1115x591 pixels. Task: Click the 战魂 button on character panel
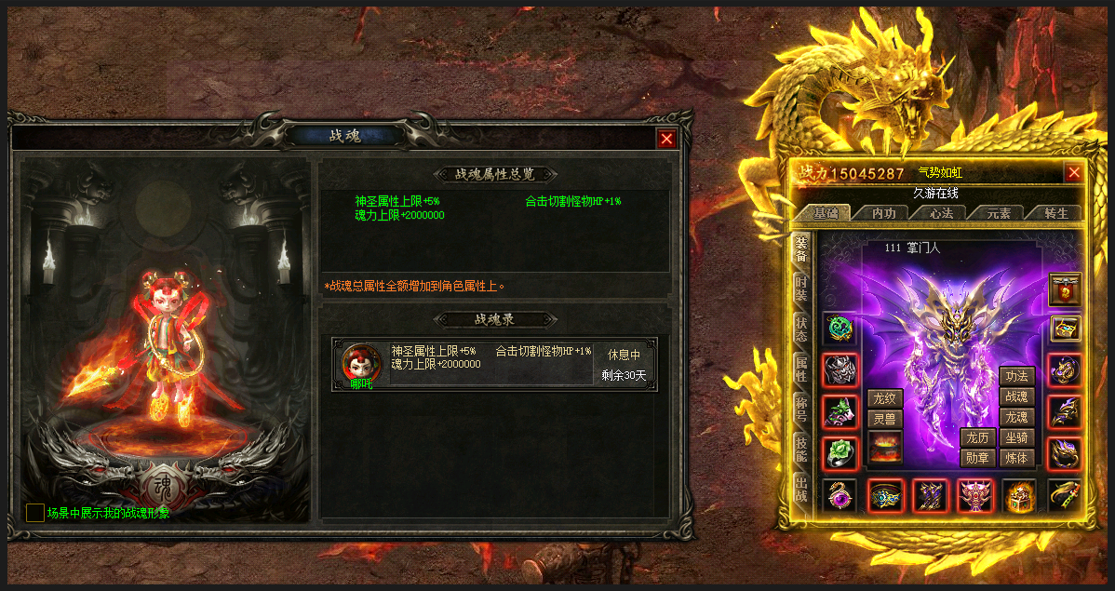[x=1016, y=396]
